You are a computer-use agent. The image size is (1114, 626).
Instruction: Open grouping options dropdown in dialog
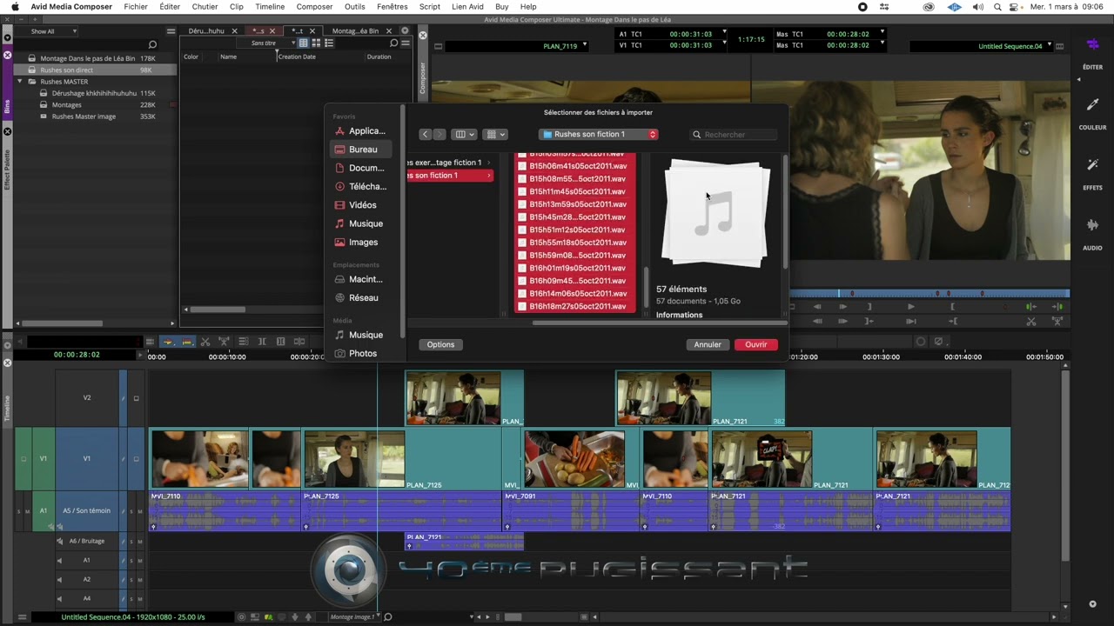click(x=494, y=134)
